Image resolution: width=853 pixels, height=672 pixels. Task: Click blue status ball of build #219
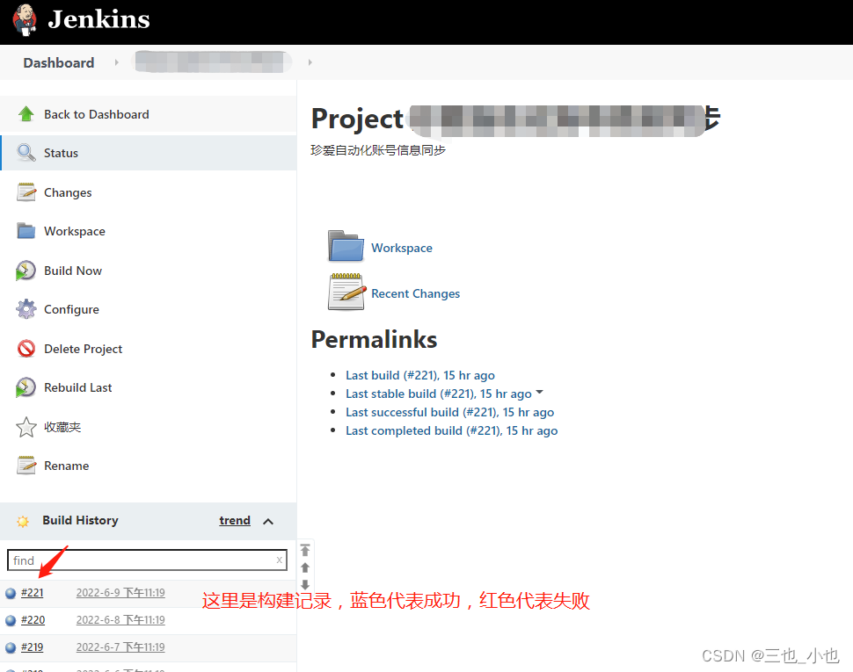(x=11, y=647)
